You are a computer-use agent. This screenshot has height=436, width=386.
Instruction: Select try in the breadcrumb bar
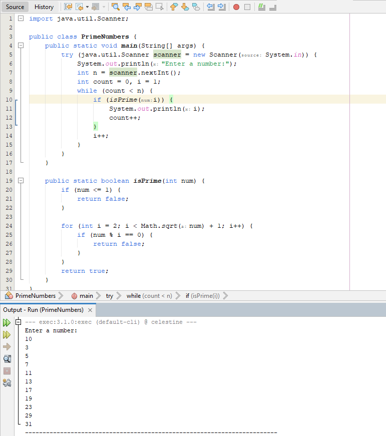pos(110,295)
